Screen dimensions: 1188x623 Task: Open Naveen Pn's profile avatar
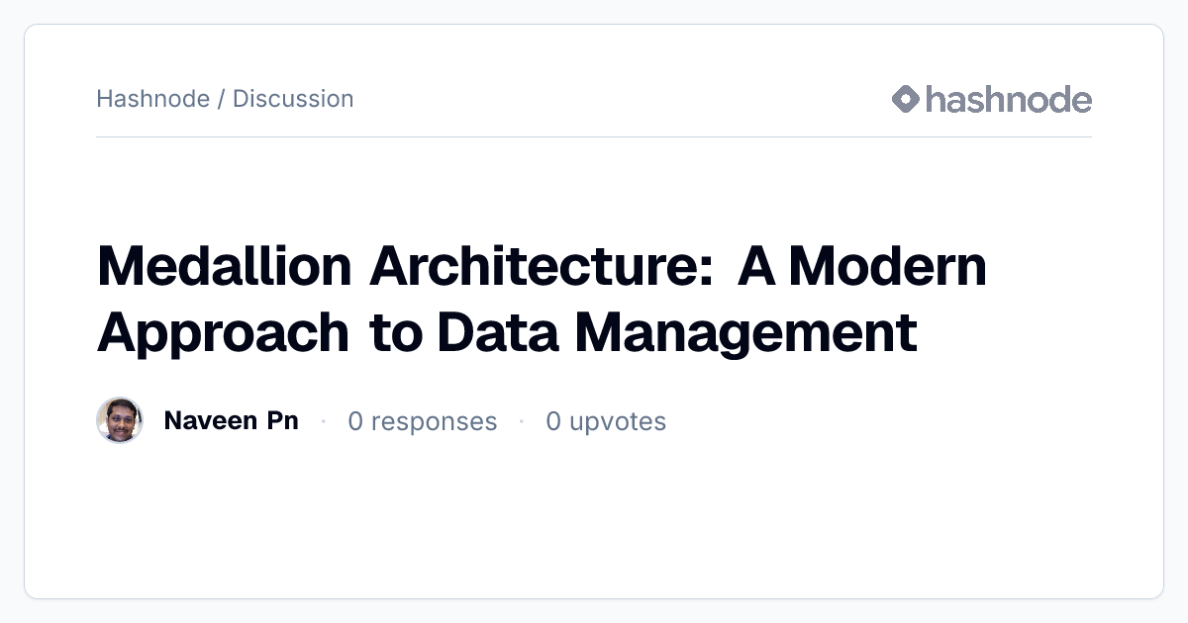coord(120,421)
